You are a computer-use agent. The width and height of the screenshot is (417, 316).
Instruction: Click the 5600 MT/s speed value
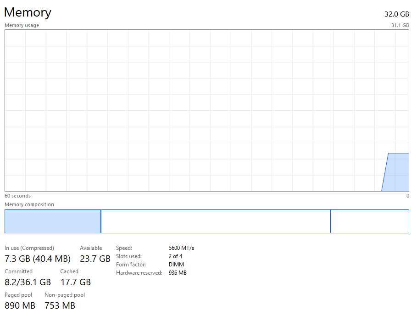(x=181, y=248)
